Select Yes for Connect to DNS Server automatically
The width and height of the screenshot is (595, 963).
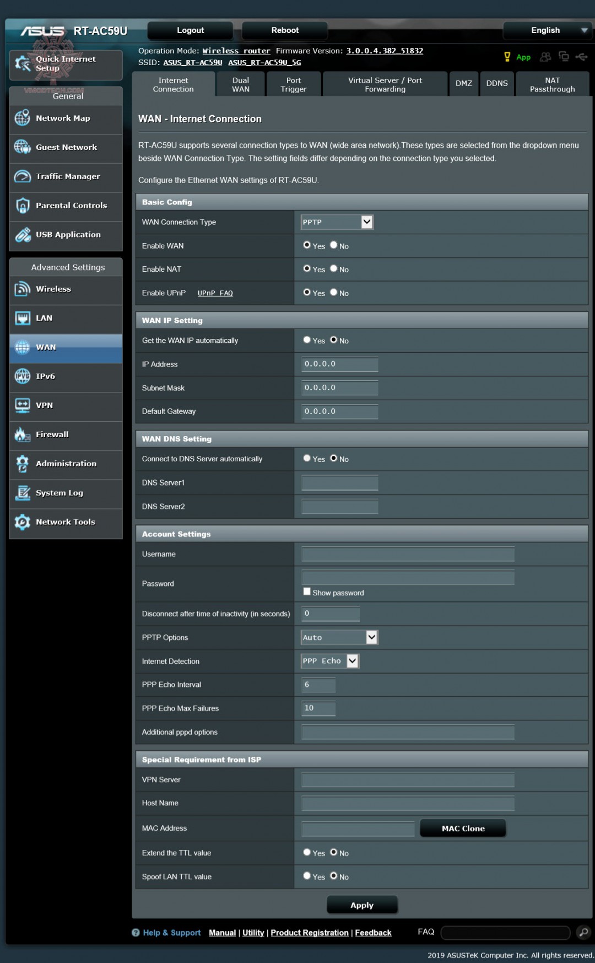click(x=307, y=459)
